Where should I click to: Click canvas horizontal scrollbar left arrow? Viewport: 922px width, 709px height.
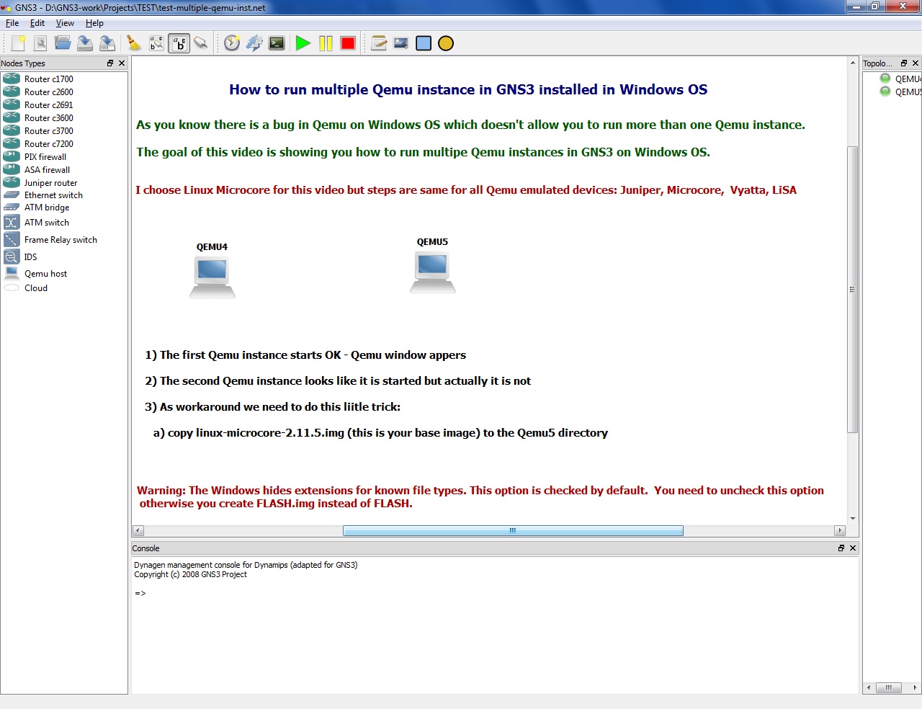138,531
